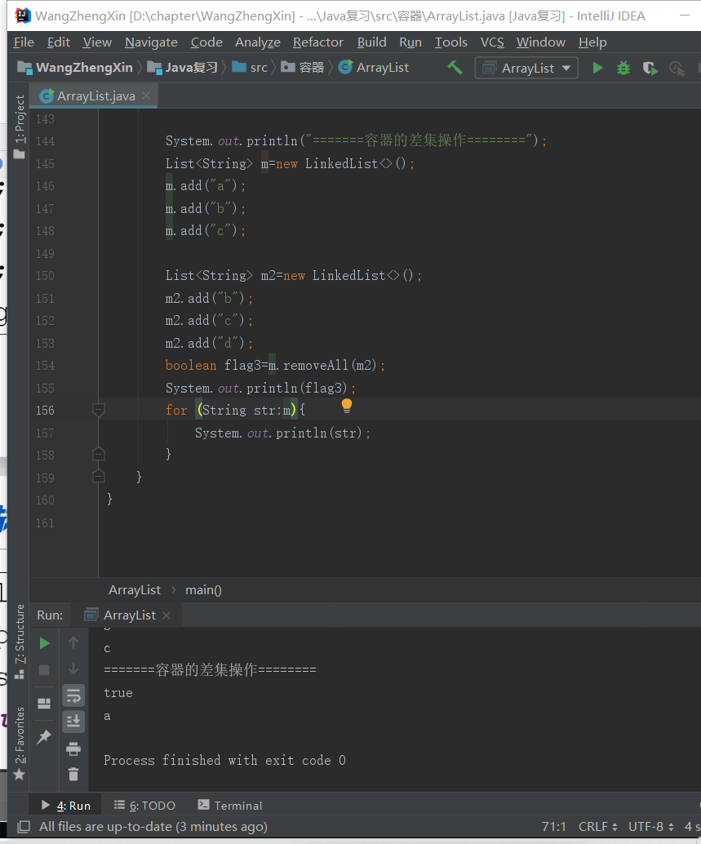Click WangZhengXin breadcrumb in navigation bar
701x844 pixels.
(x=75, y=68)
